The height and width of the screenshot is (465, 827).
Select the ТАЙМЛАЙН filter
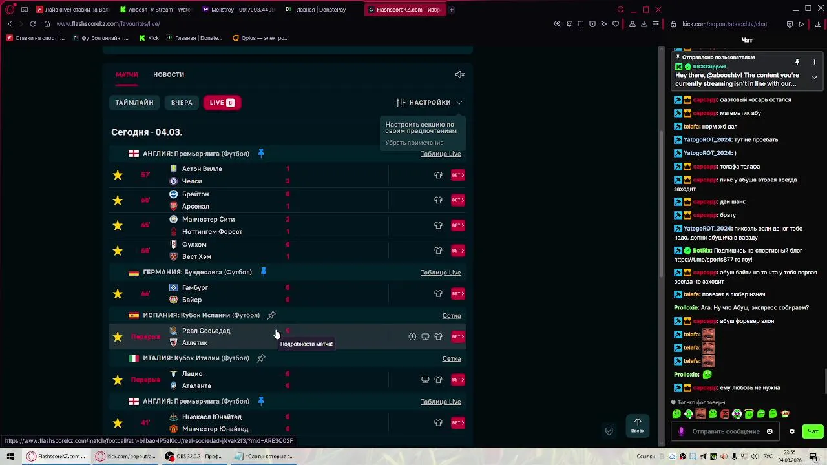(134, 103)
